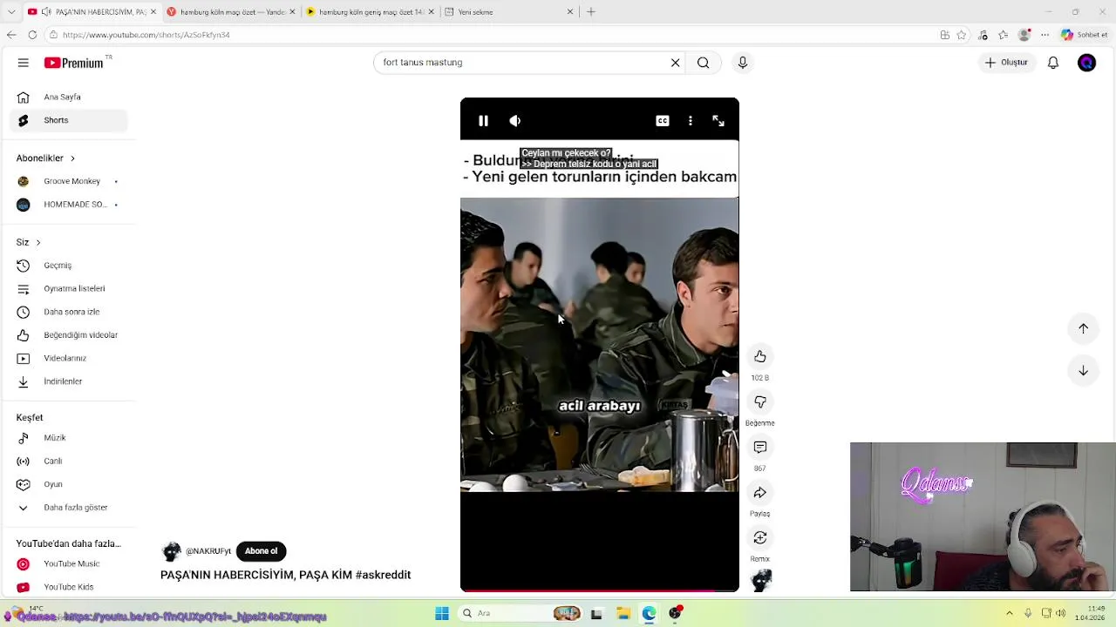Open the sound thumbnail below Remix

761,580
